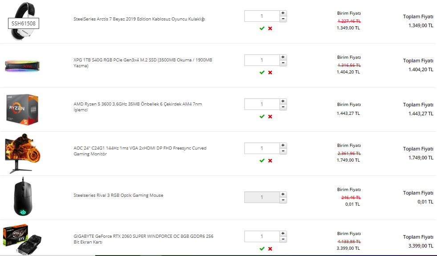Decrease quantity of XPG 1TB S40G SSD

point(283,63)
